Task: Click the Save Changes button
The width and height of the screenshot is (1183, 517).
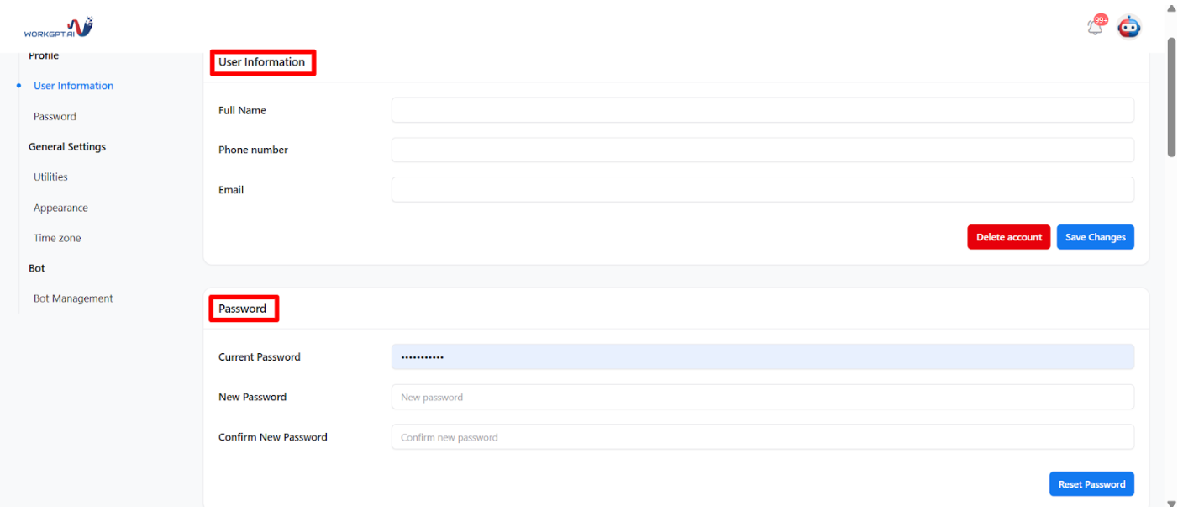Action: (x=1095, y=237)
